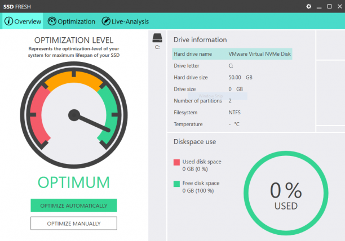Click the OPTIMUM status text

pos(74,182)
